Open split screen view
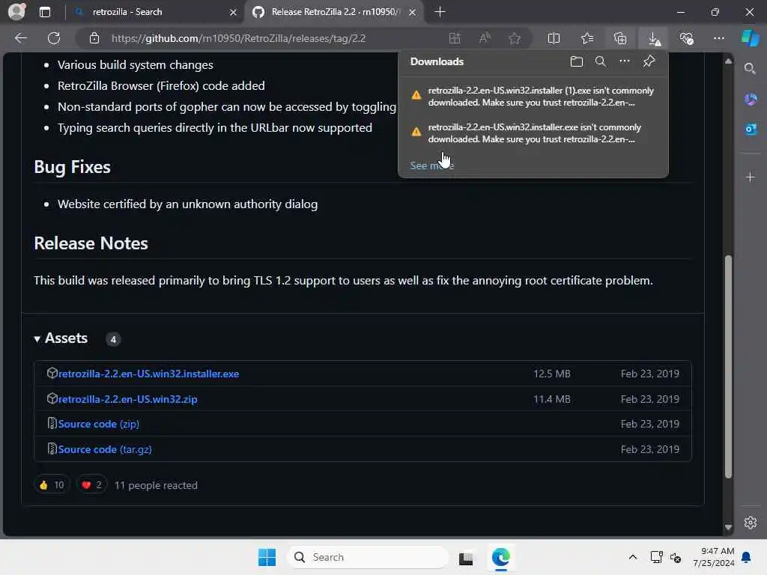Image resolution: width=767 pixels, height=575 pixels. [554, 38]
